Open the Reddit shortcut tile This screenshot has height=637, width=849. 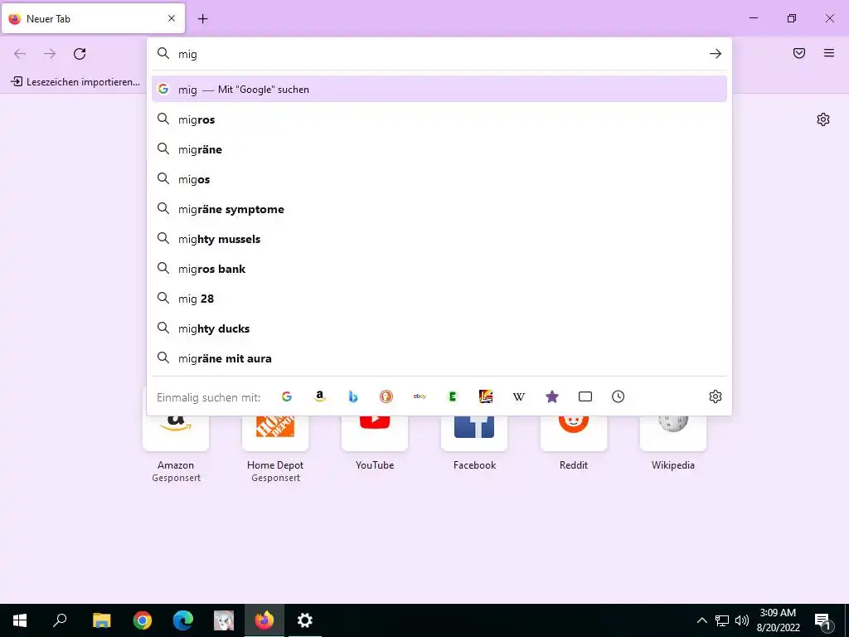(574, 433)
